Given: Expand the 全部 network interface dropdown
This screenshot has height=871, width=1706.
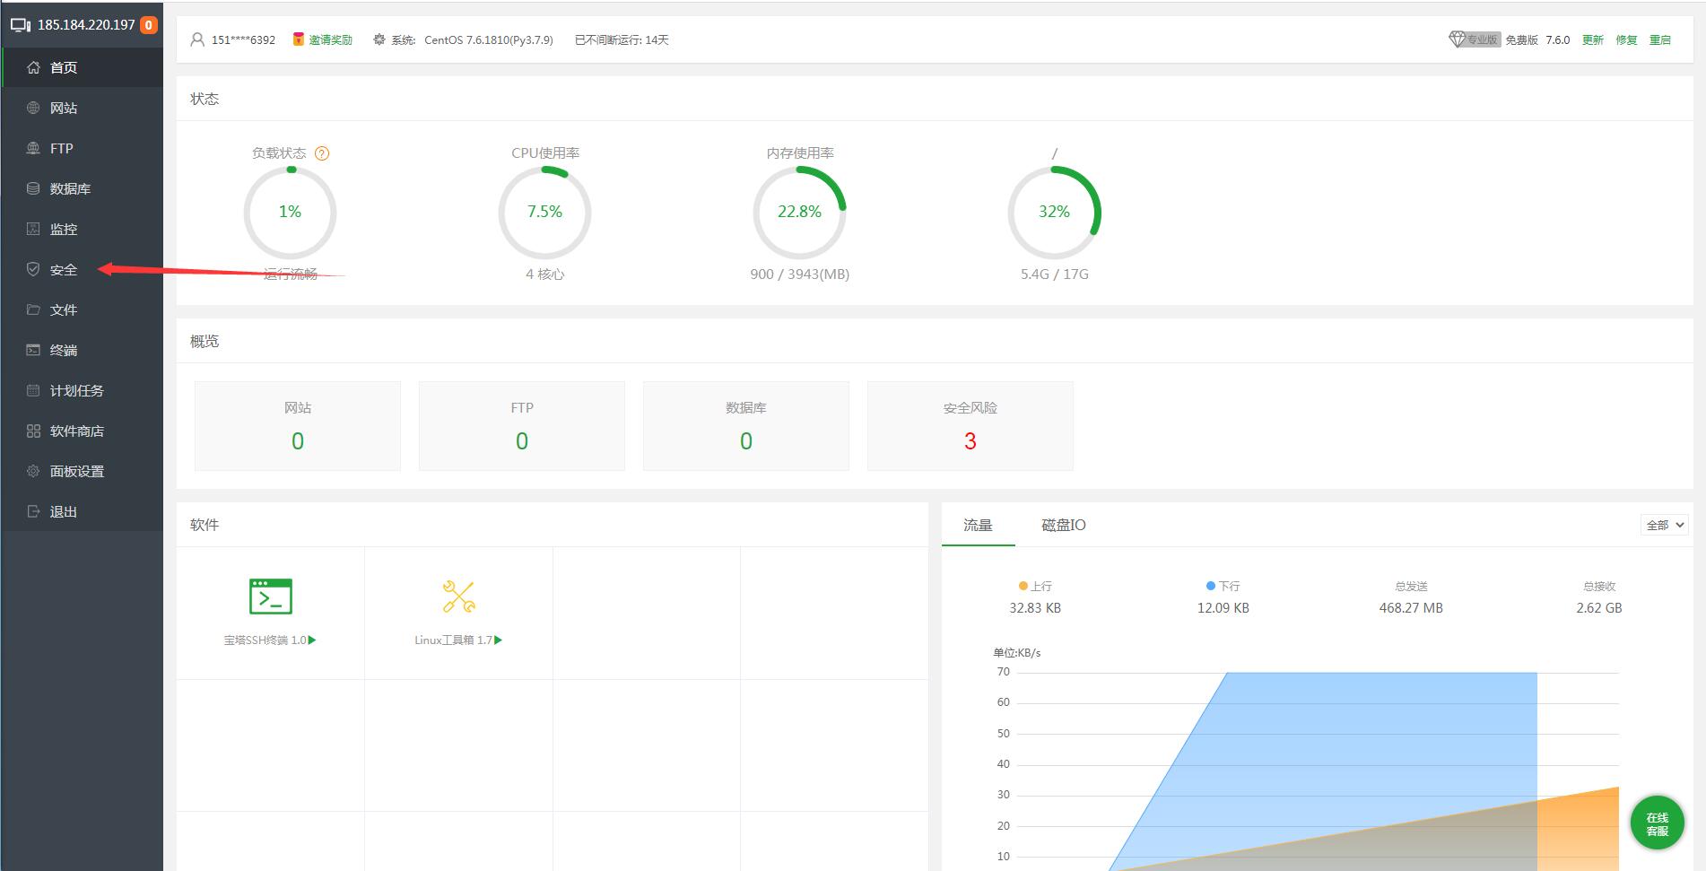Looking at the screenshot, I should pyautogui.click(x=1665, y=525).
